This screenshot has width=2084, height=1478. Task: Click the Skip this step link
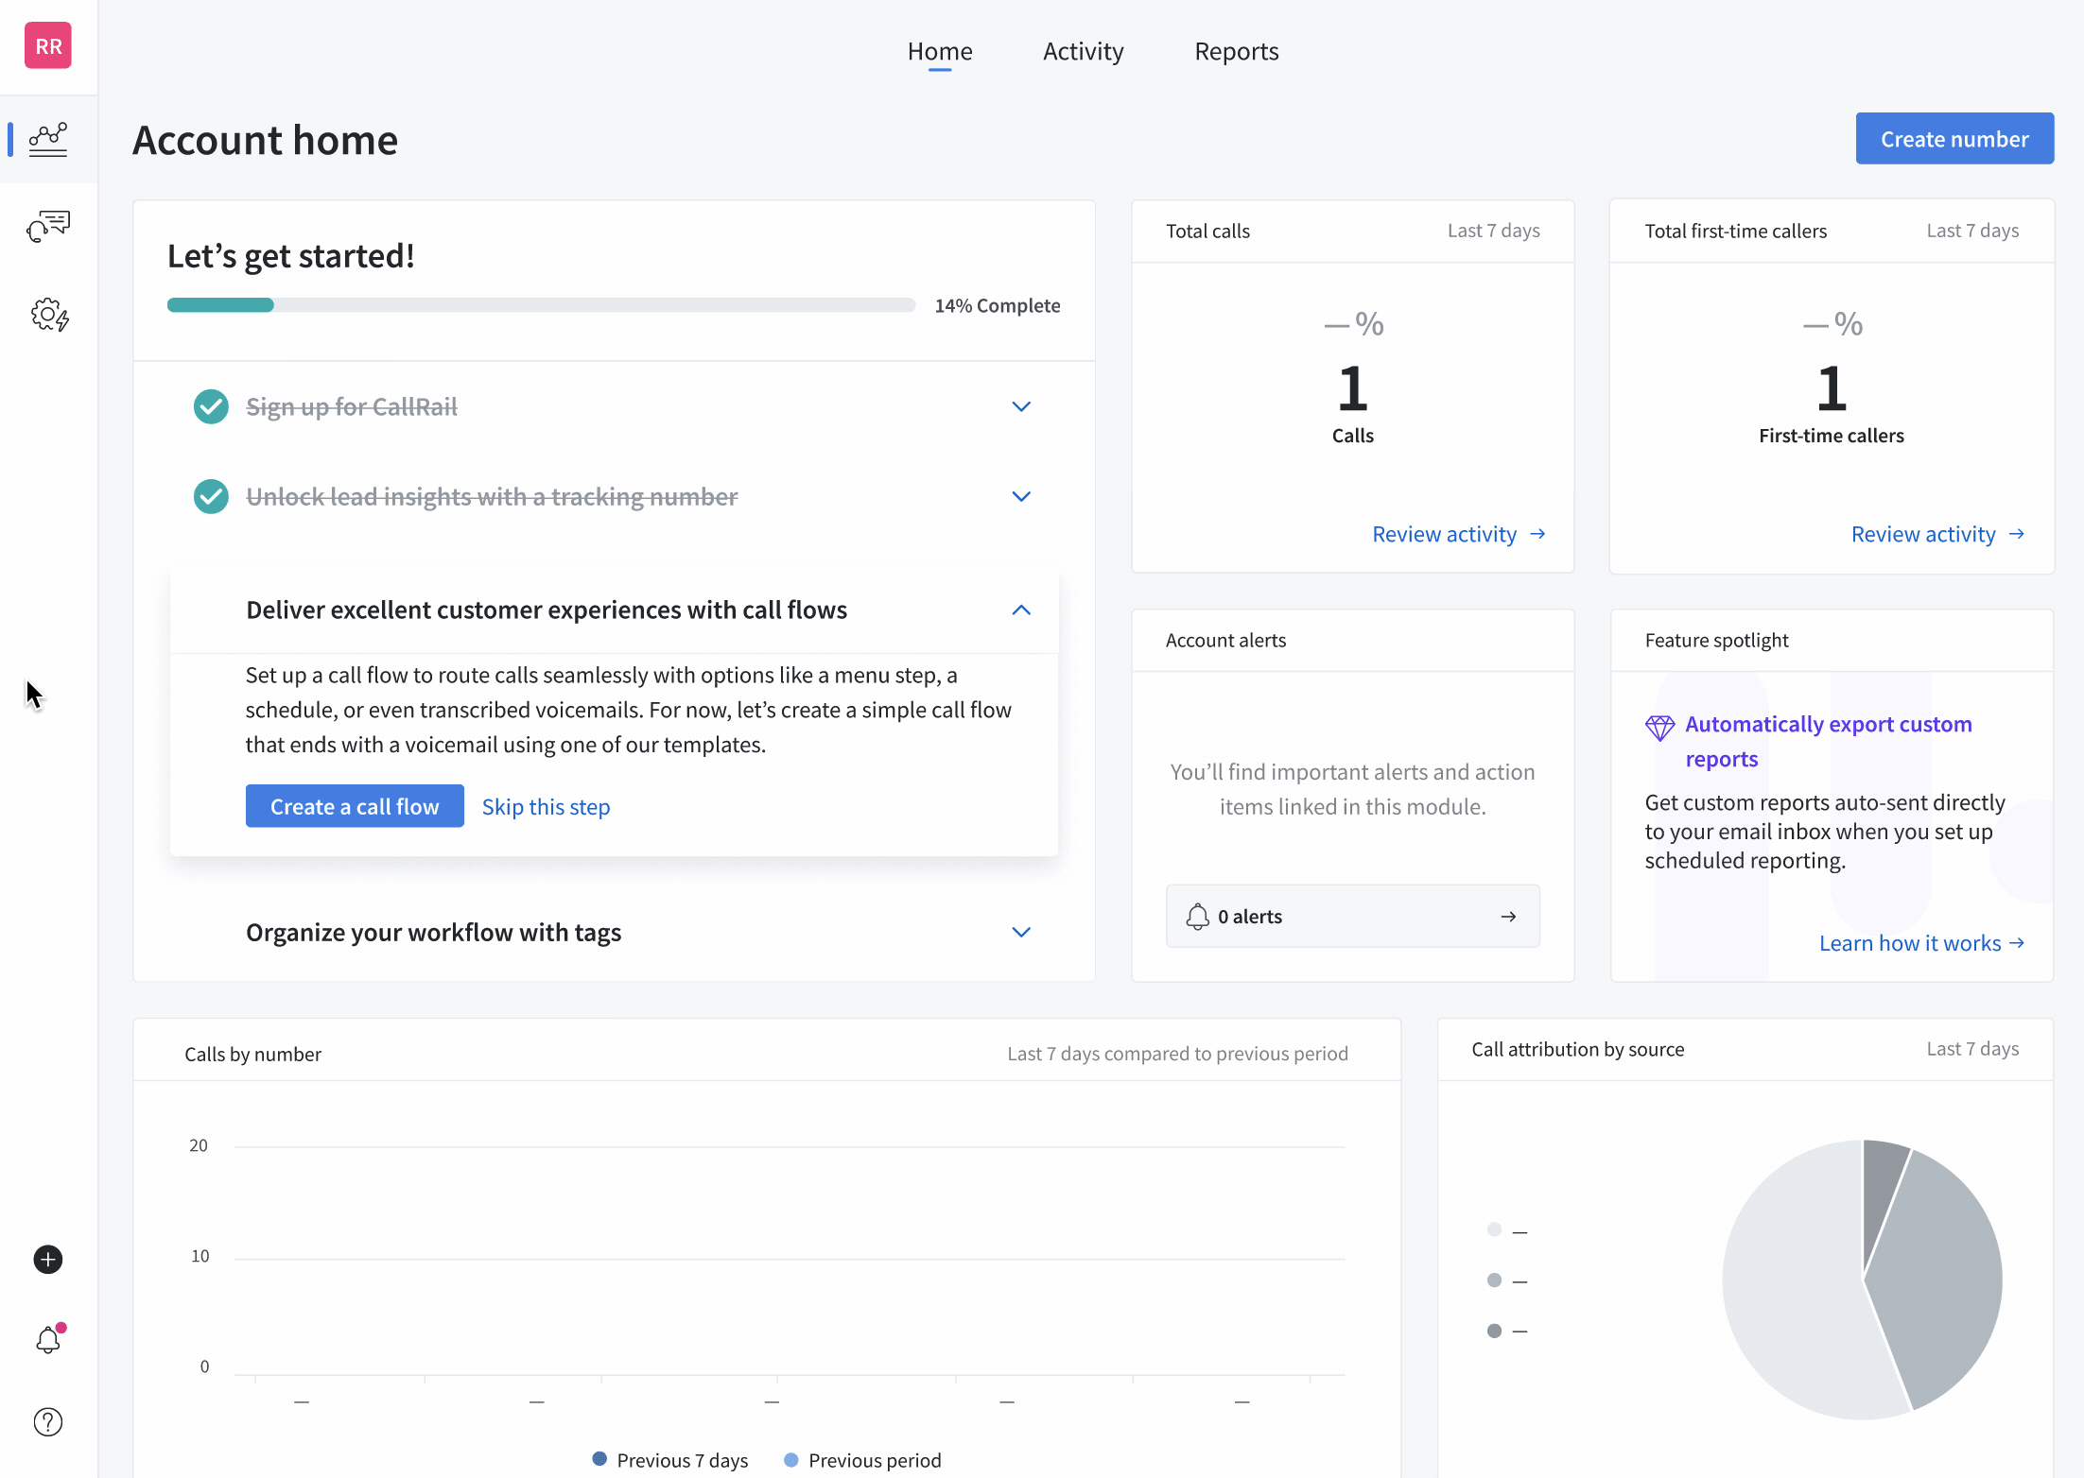(x=546, y=806)
